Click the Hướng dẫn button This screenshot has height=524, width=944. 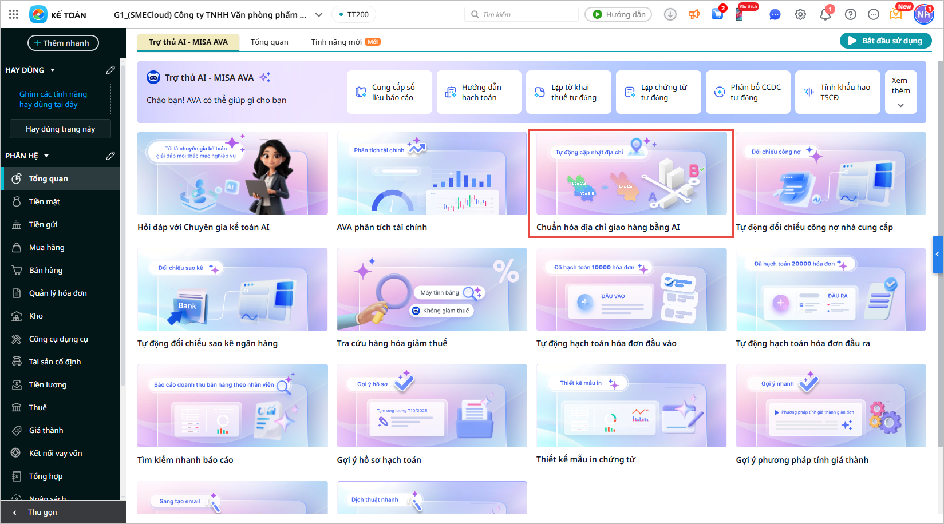point(618,14)
